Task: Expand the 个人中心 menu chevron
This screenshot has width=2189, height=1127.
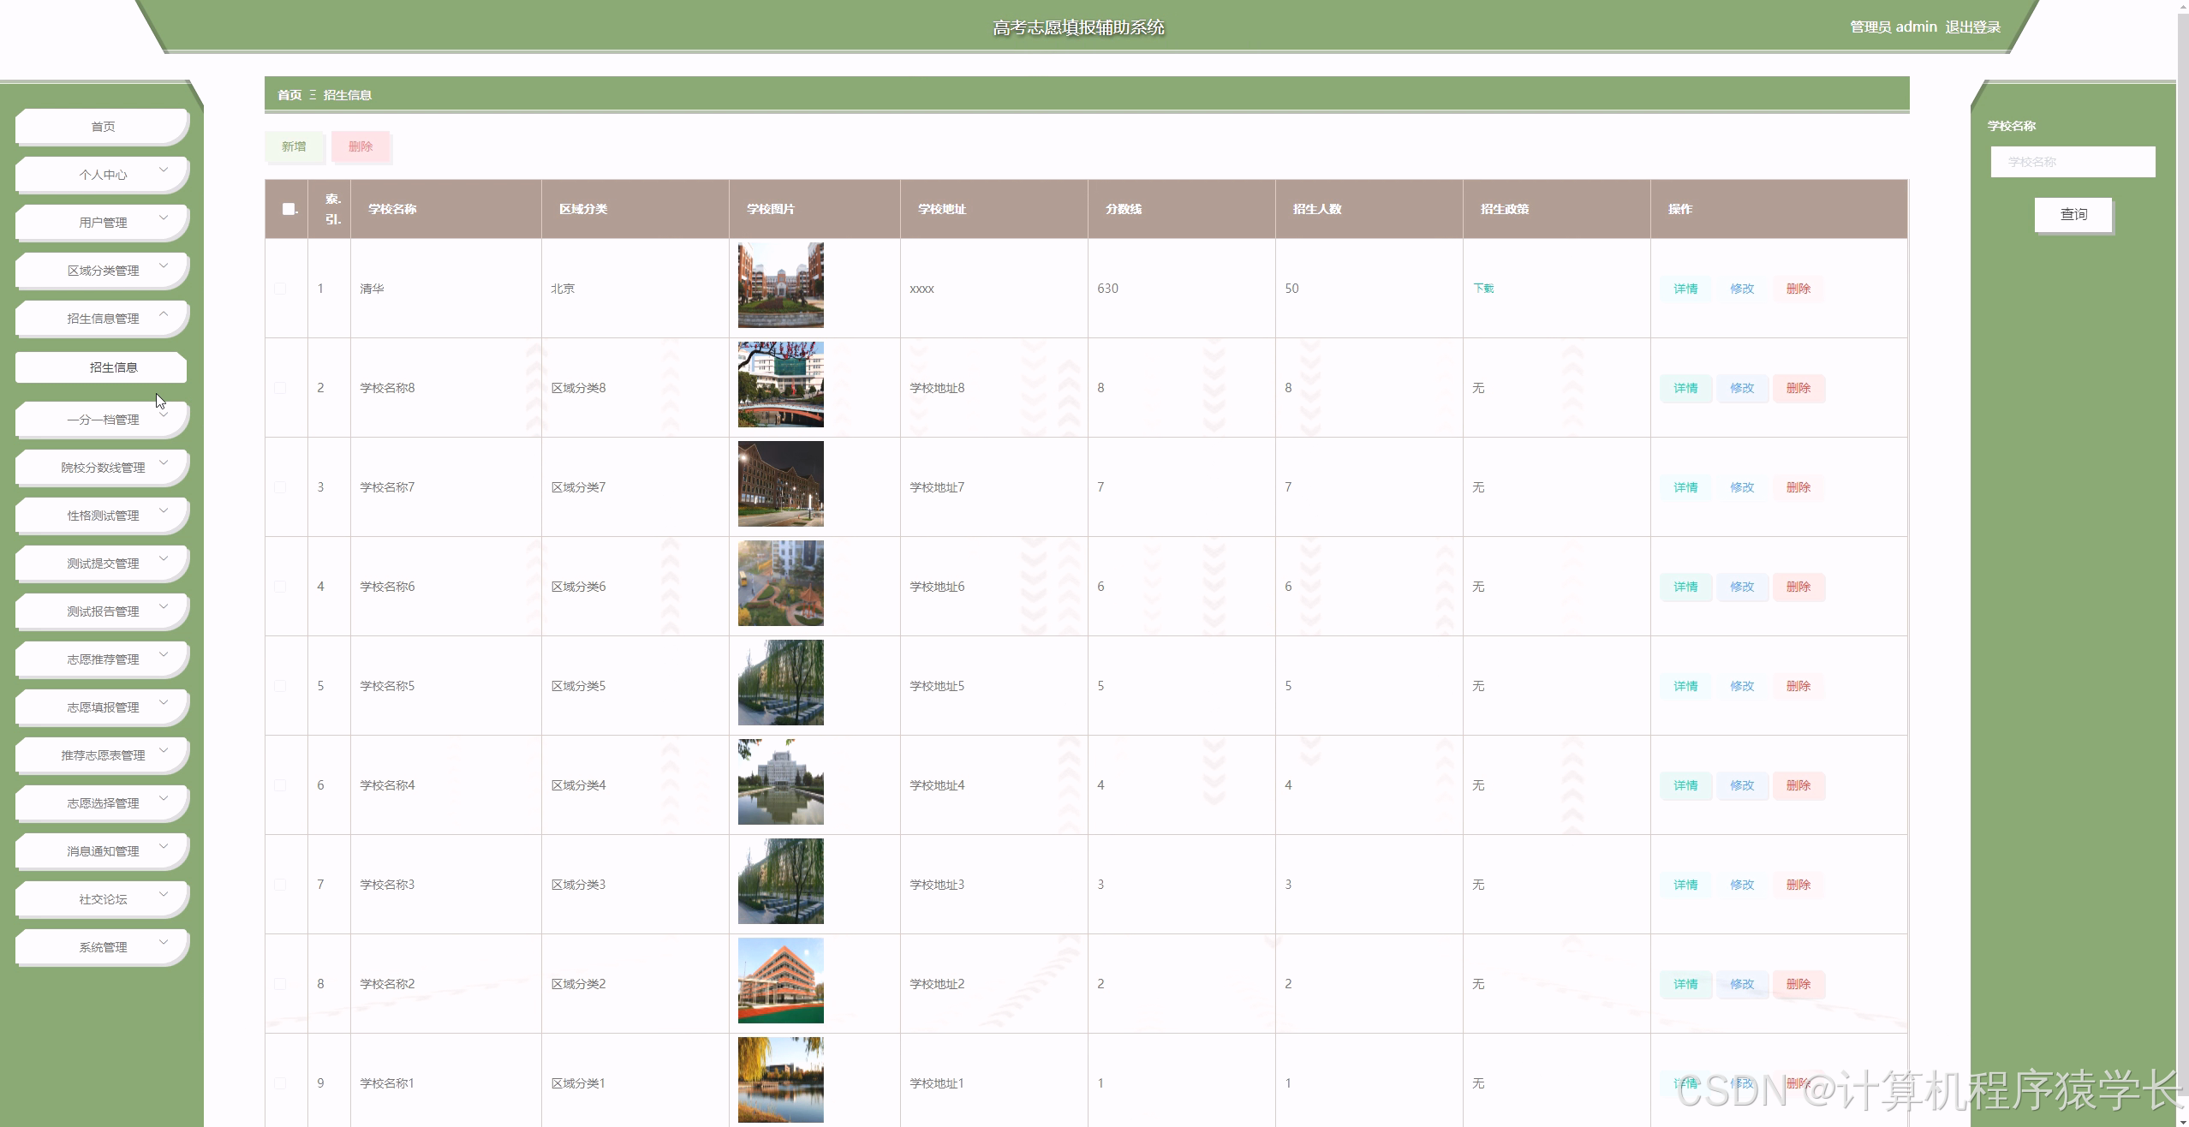Action: coord(164,170)
